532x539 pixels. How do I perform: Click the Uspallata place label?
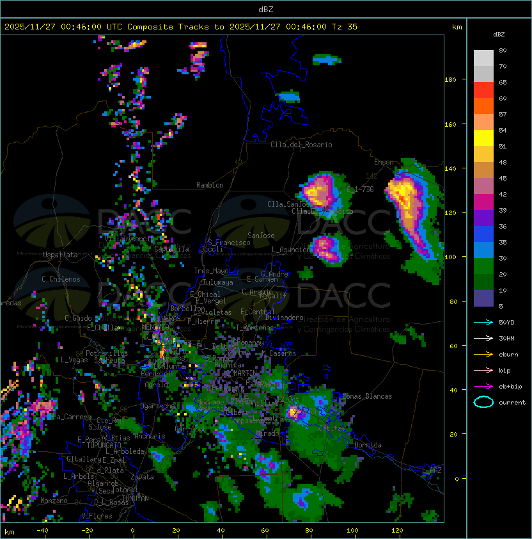60,255
